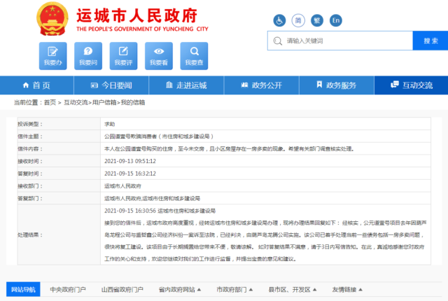This screenshot has width=448, height=301.
Task: Open the 中央政府门户 link
Action: 68,289
